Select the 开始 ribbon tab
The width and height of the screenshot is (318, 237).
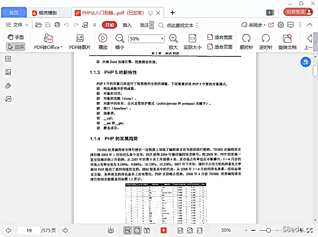click(x=109, y=25)
